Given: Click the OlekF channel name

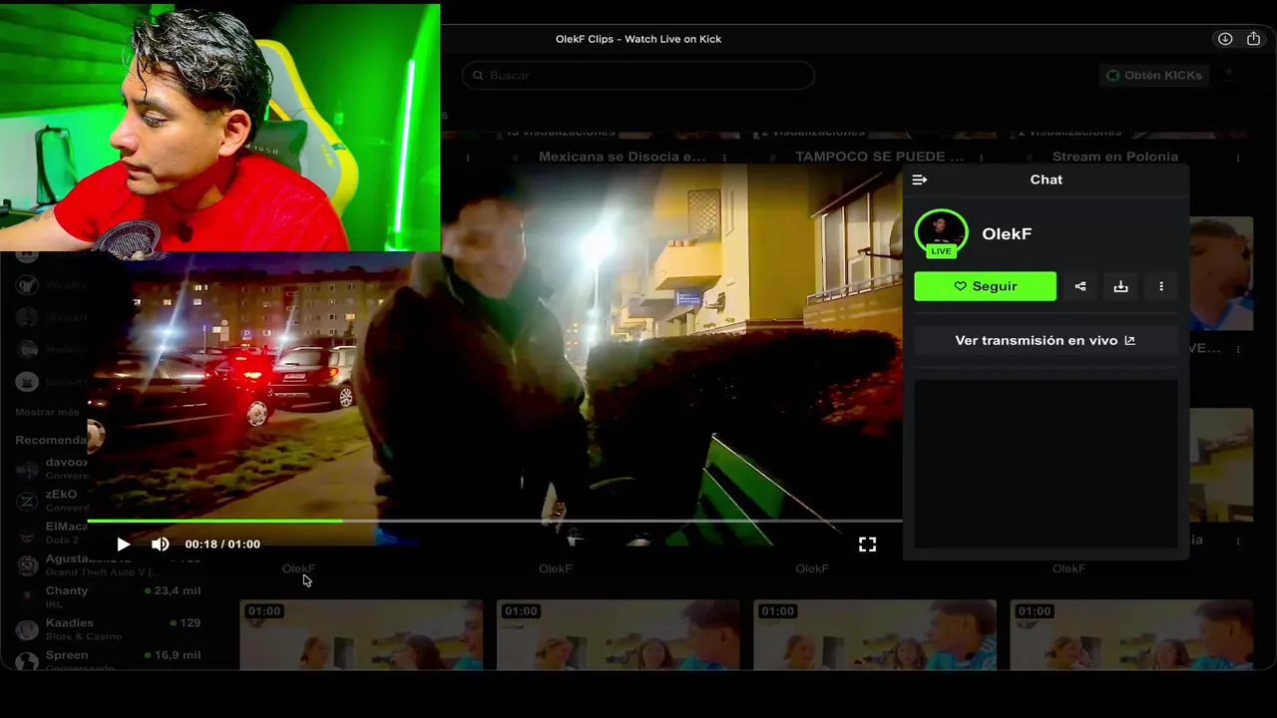Looking at the screenshot, I should click(1007, 233).
